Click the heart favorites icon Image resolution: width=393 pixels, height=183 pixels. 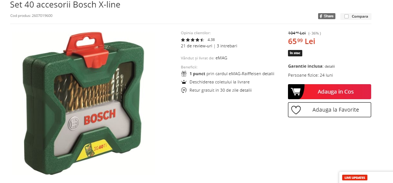pos(296,110)
